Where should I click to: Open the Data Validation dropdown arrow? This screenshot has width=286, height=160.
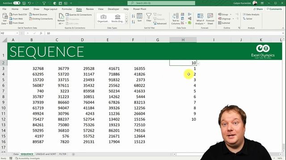point(186,23)
